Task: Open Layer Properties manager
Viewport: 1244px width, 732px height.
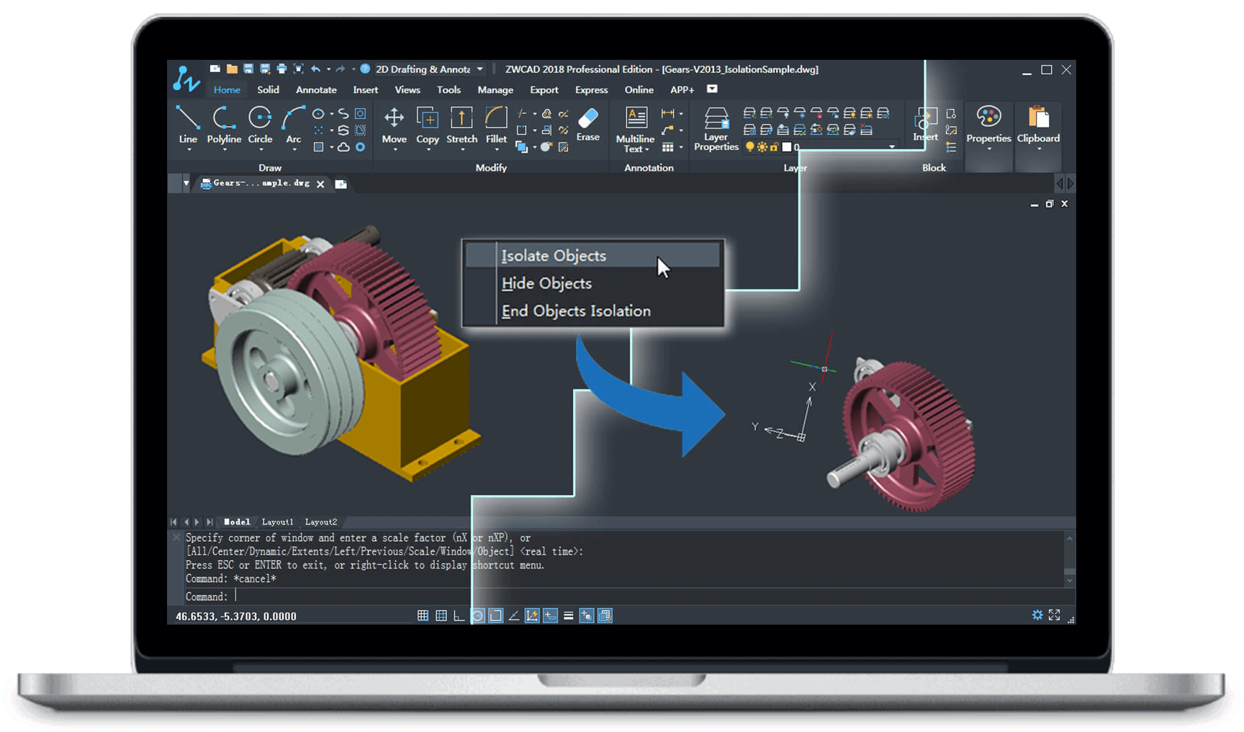Action: click(716, 128)
